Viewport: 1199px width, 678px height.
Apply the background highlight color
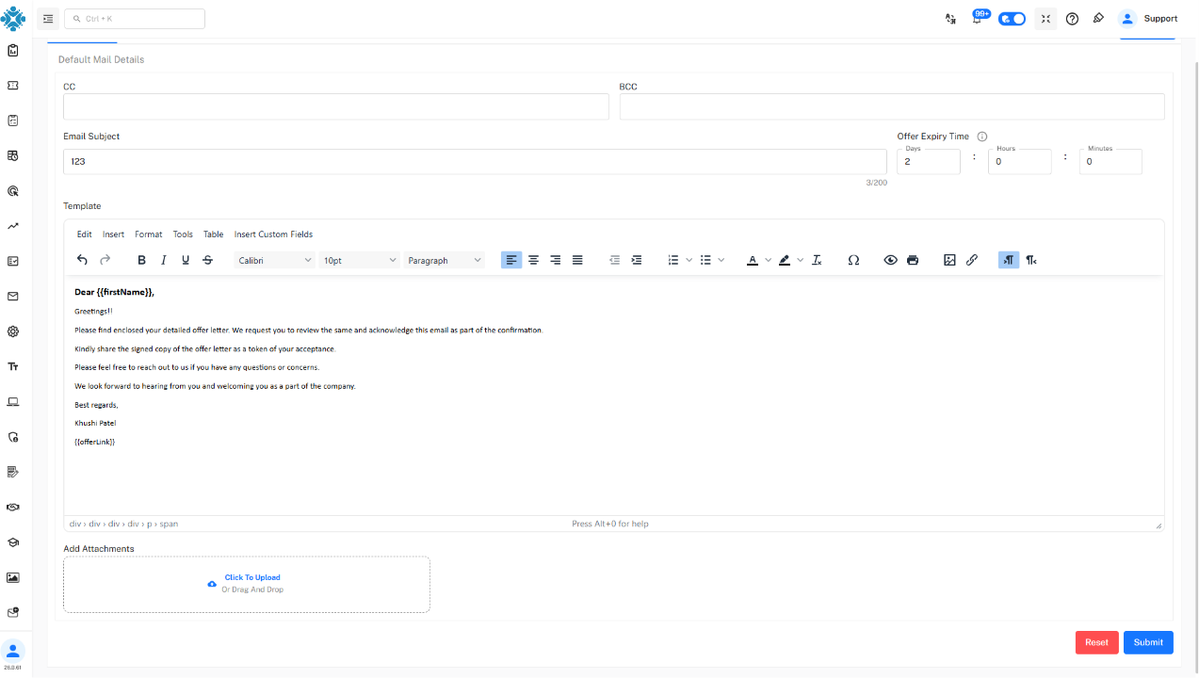(785, 260)
